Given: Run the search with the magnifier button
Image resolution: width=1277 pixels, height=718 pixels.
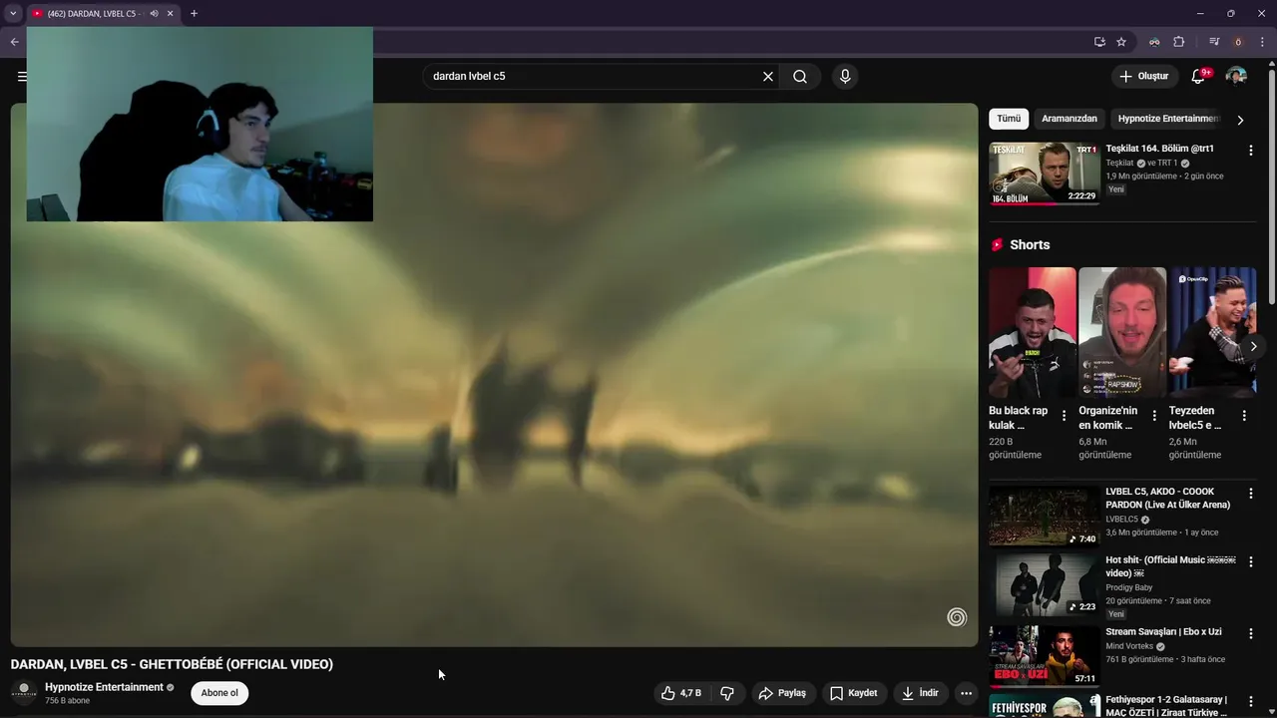Looking at the screenshot, I should (800, 77).
